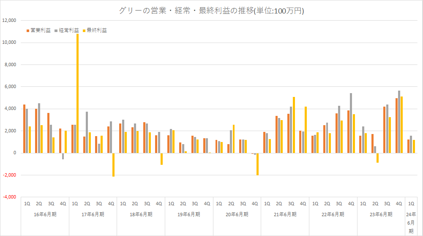
Task: Click the 19年6月期 fiscal year label
Action: click(189, 215)
